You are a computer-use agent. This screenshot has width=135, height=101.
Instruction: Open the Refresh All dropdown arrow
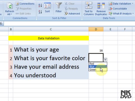[x=12, y=14]
